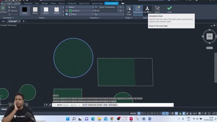Click the hatch transparency value box

click(x=121, y=7)
